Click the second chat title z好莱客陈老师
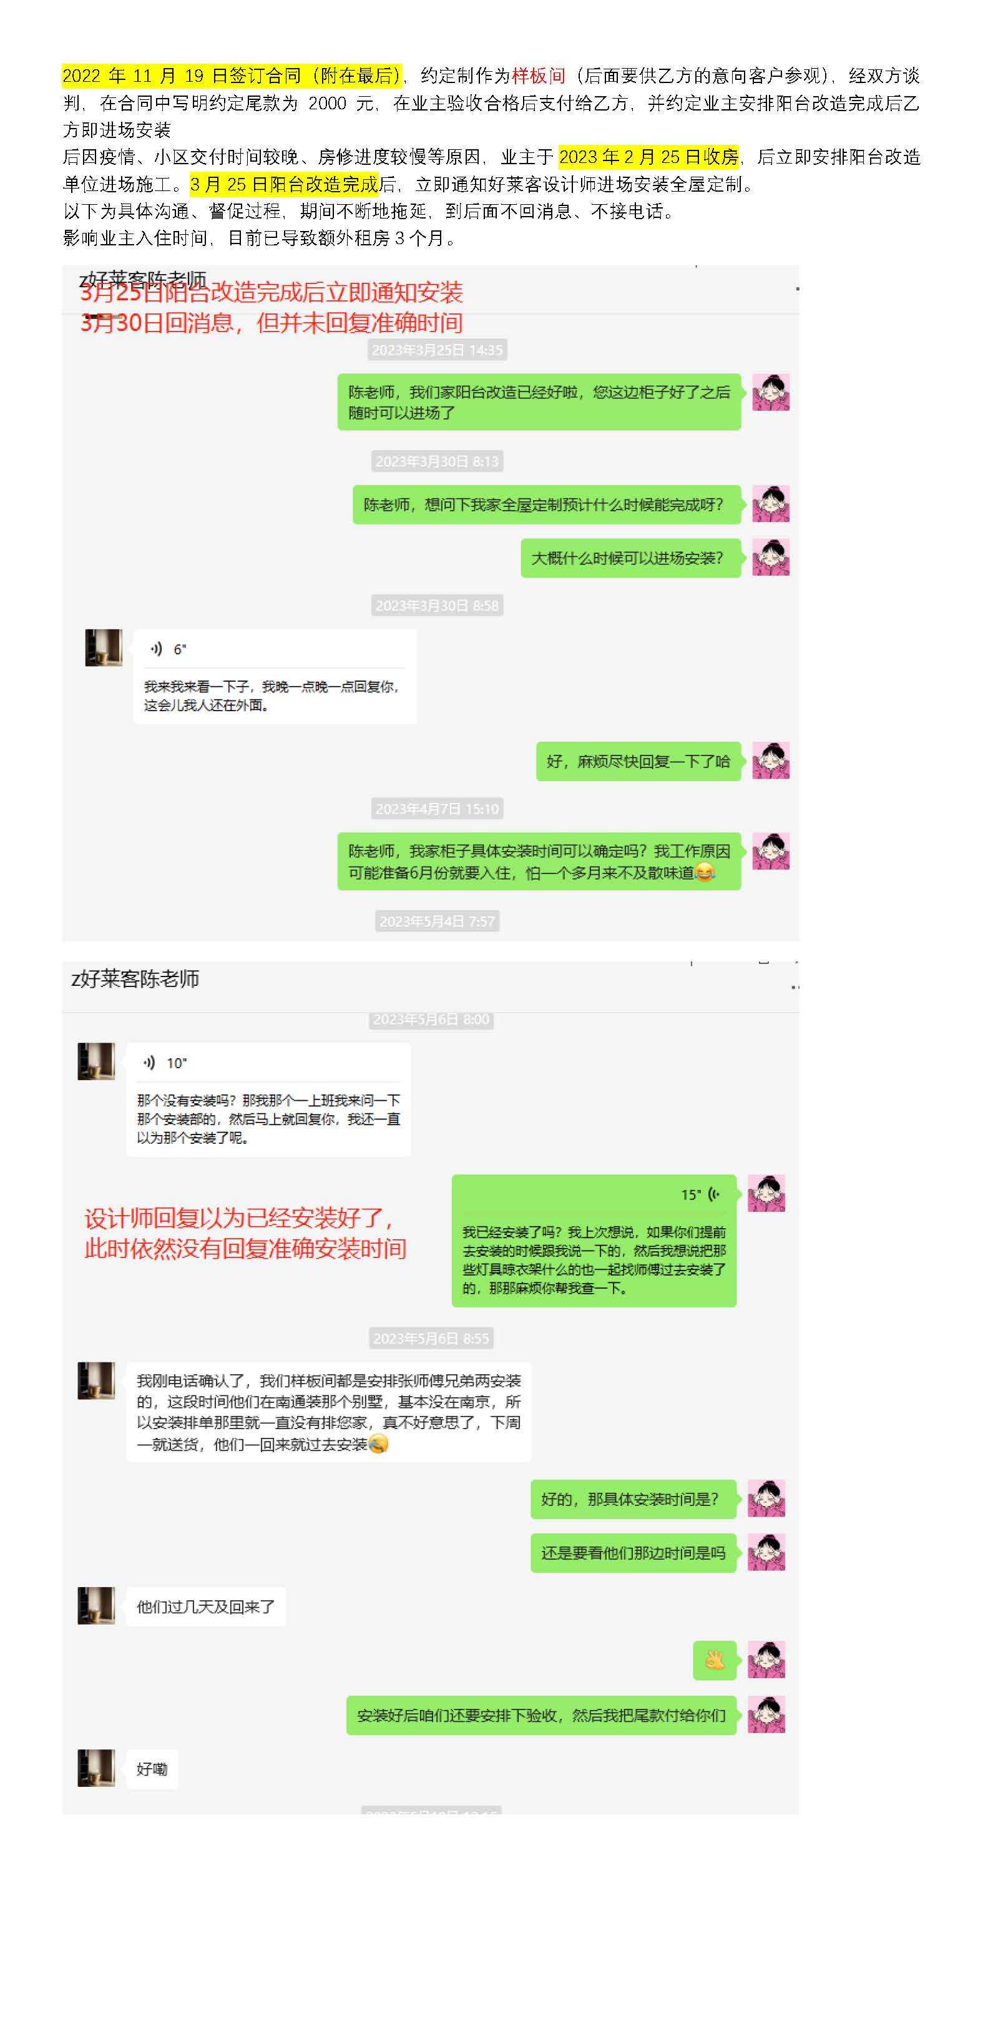The image size is (983, 2041). pos(135,980)
